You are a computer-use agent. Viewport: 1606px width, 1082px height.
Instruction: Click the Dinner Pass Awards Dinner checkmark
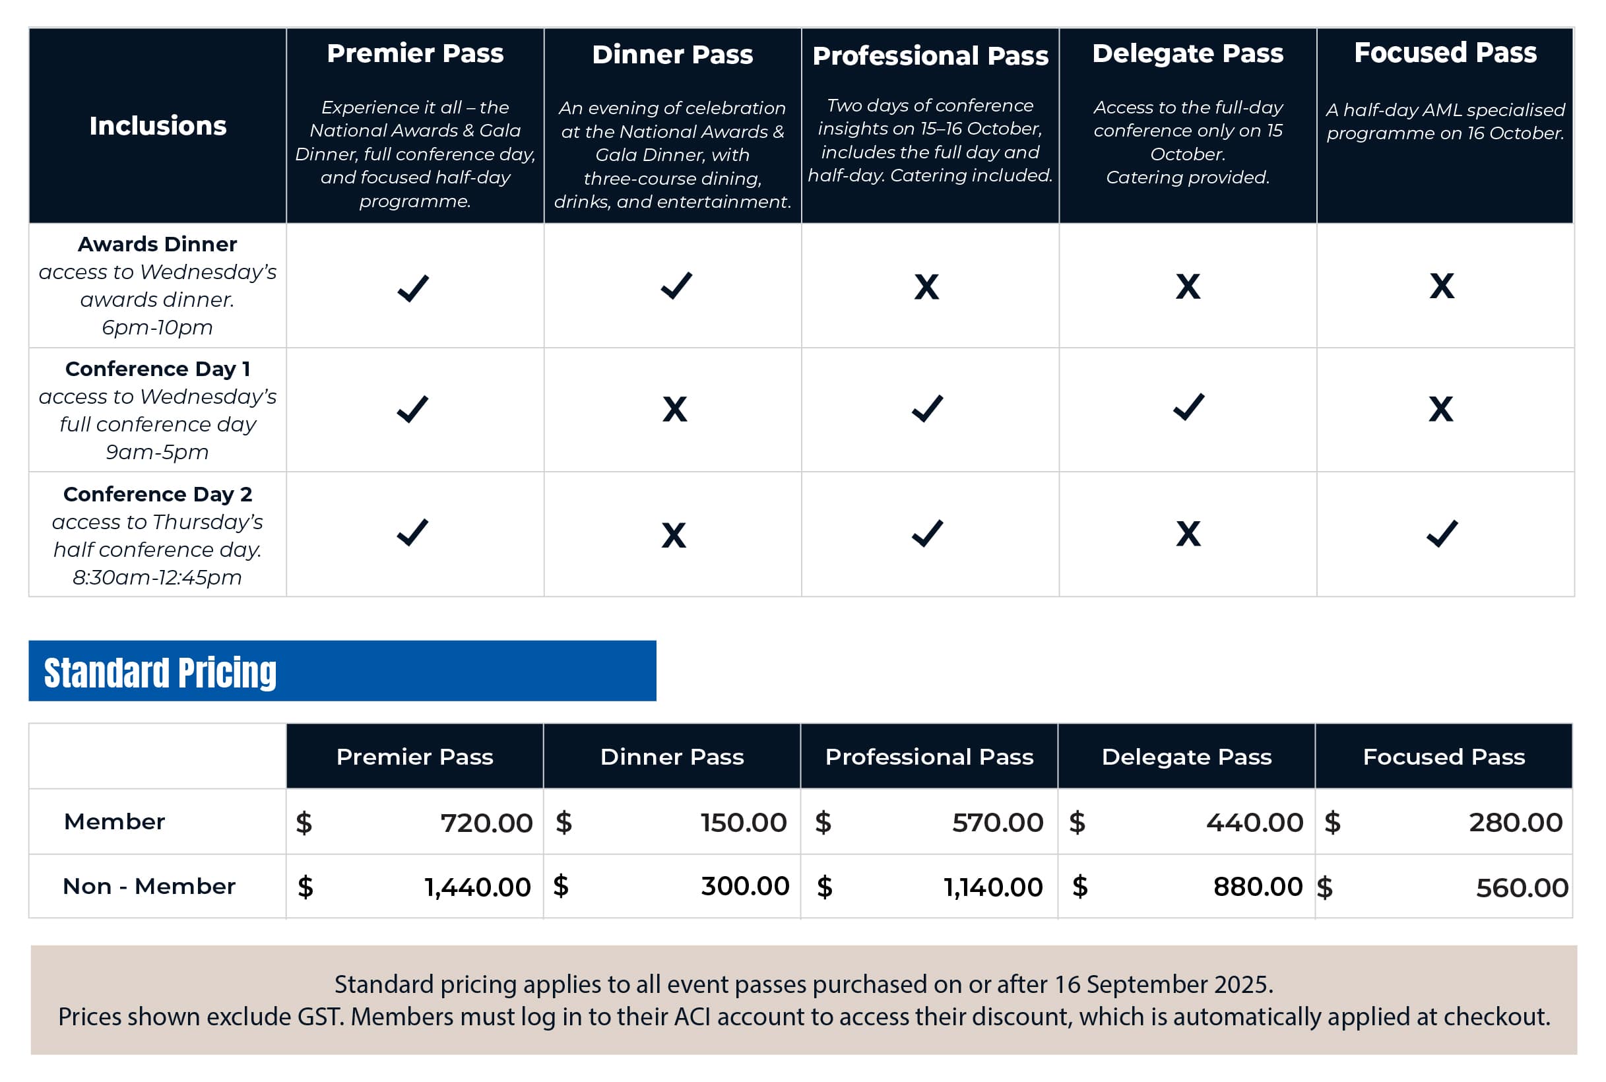(x=676, y=286)
